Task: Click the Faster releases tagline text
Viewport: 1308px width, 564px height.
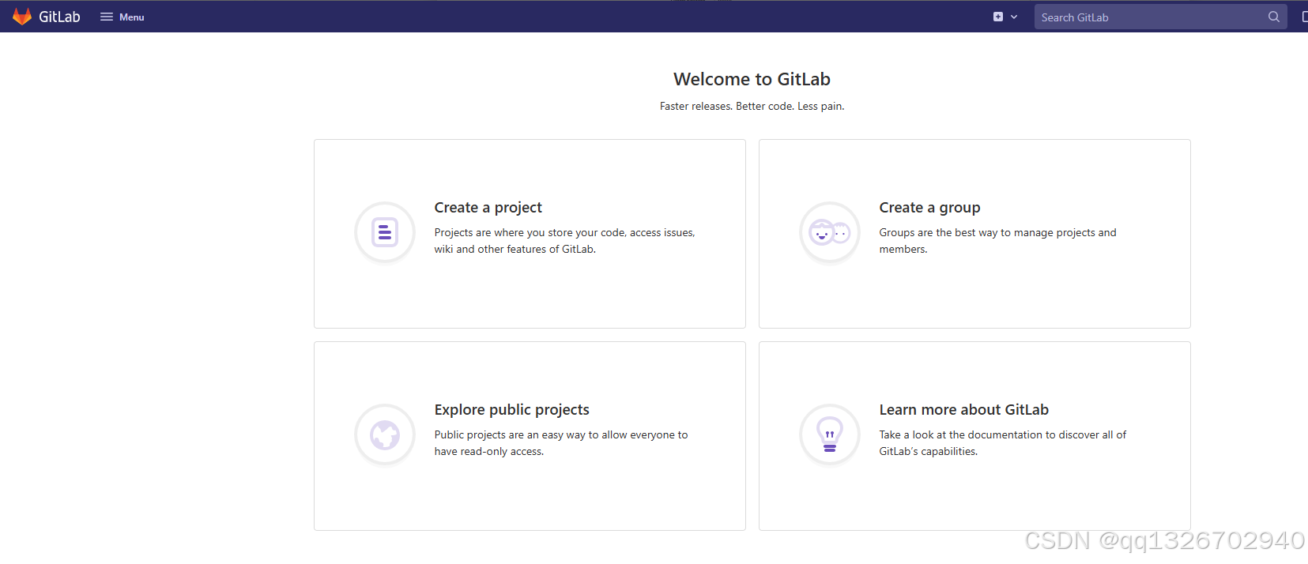Action: pos(752,106)
